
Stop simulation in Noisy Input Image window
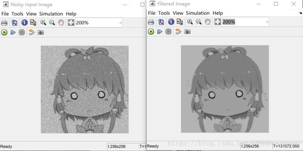22,32
